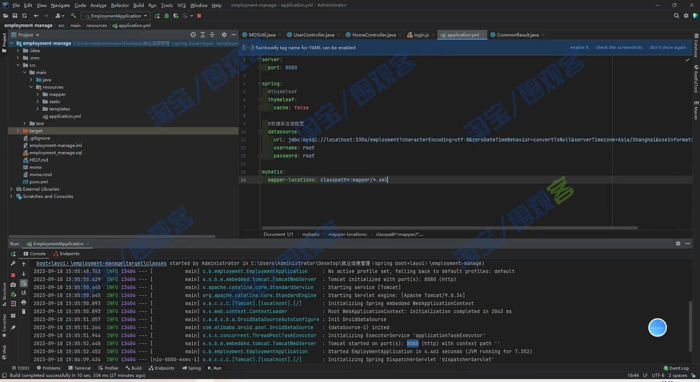Image resolution: width=700 pixels, height=382 pixels.
Task: Toggle pin tab in Run panel
Action: point(13,328)
